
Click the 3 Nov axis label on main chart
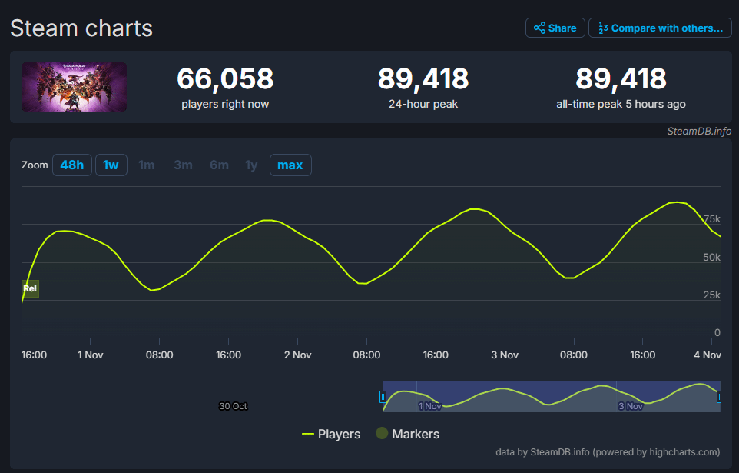point(504,355)
